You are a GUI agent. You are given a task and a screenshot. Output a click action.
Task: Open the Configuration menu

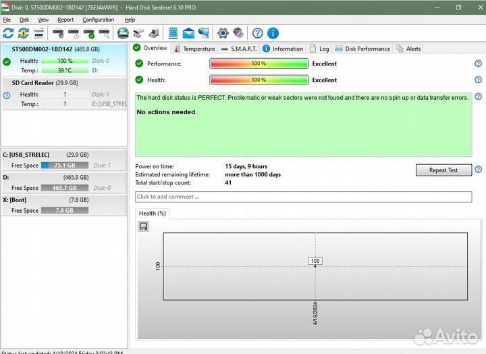(98, 20)
